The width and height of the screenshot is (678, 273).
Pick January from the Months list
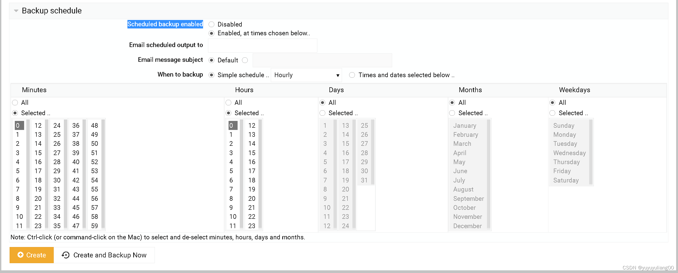tap(465, 126)
